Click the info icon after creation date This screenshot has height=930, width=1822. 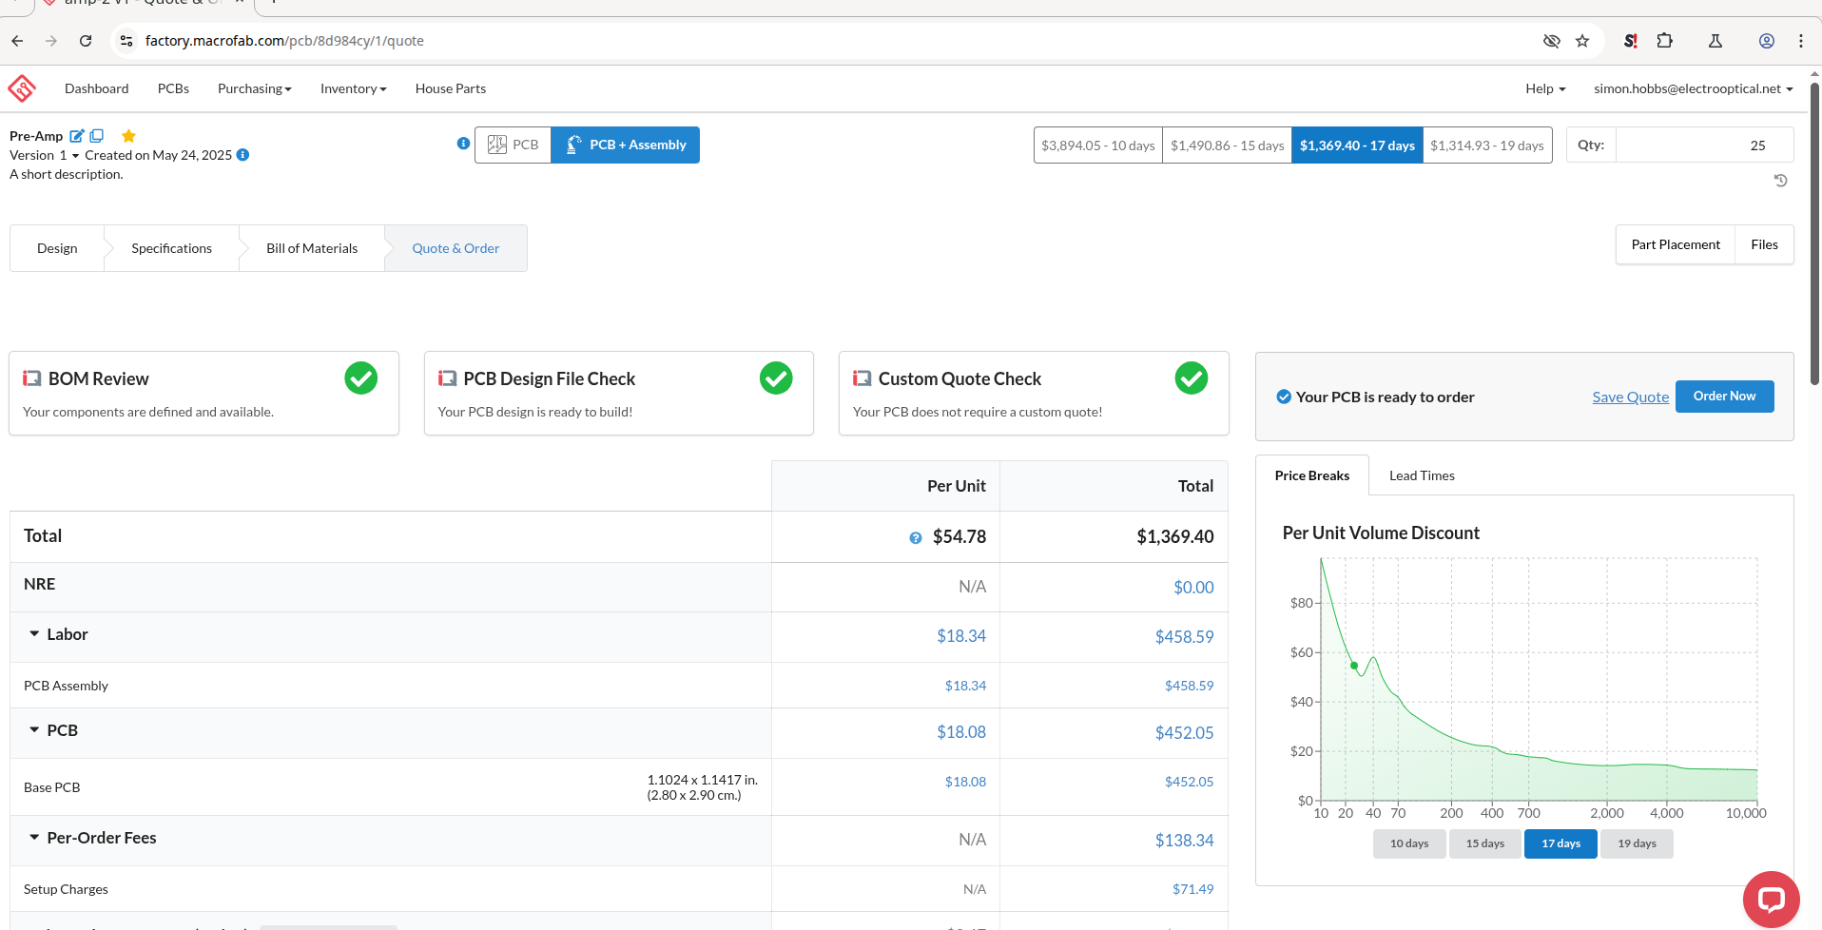point(243,155)
